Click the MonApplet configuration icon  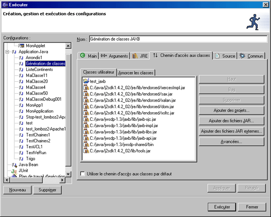pyautogui.click(x=21, y=46)
